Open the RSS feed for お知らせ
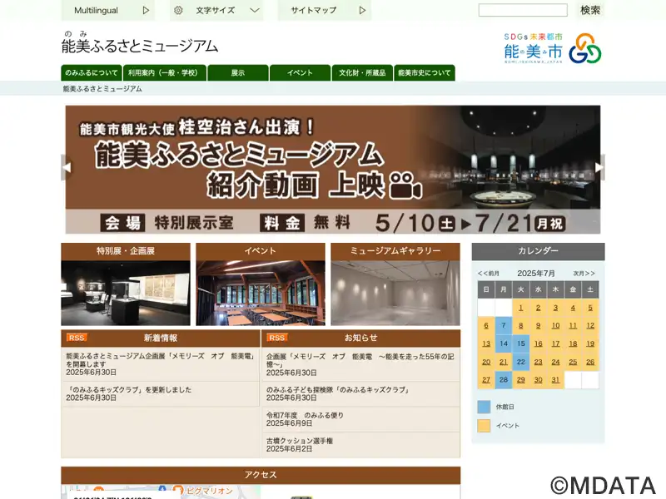 [277, 338]
